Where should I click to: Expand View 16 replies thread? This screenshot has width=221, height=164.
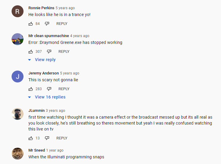coord(50,97)
